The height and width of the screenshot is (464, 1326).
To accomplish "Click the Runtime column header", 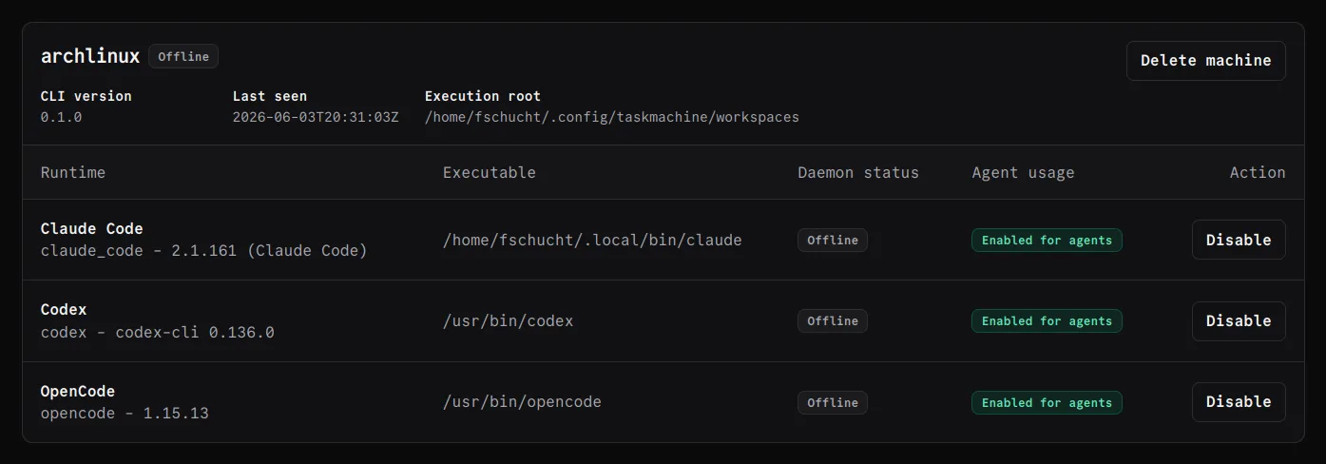I will point(73,172).
